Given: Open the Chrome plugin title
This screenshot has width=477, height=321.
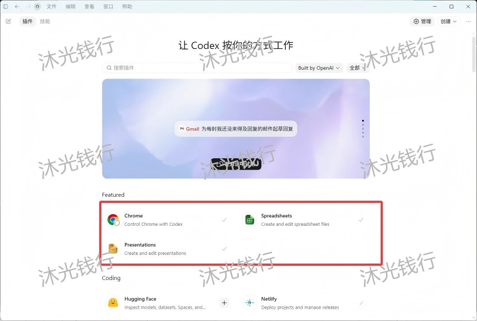Looking at the screenshot, I should 133,216.
